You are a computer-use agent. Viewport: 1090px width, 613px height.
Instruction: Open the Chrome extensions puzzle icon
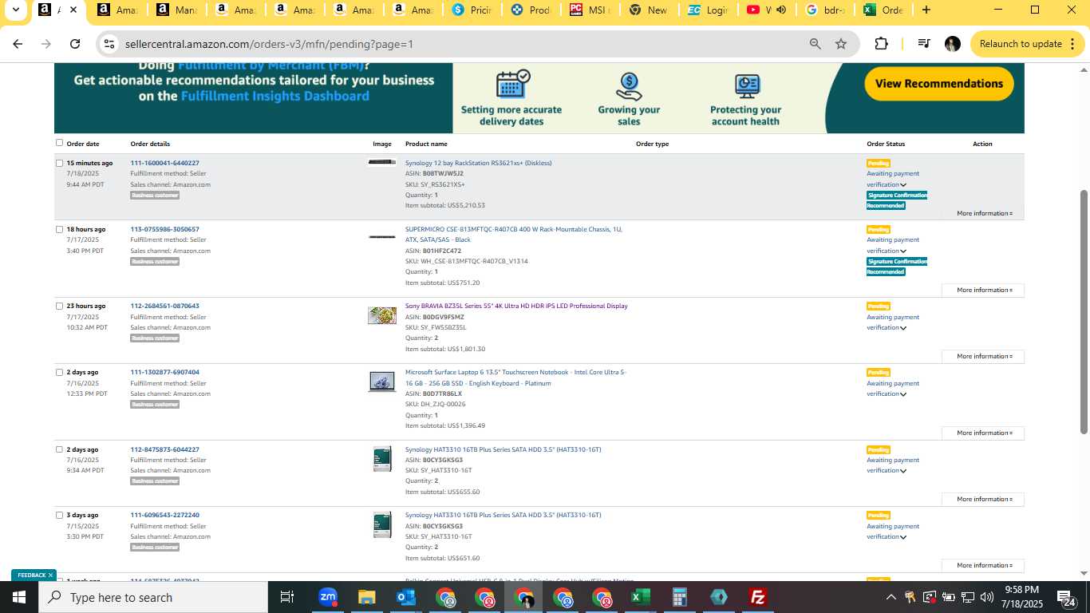pos(881,44)
